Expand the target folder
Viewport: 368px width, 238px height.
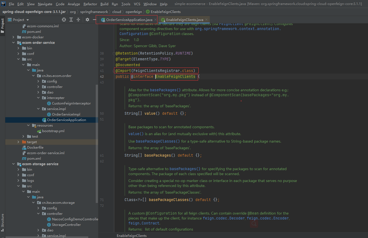(x=19, y=142)
